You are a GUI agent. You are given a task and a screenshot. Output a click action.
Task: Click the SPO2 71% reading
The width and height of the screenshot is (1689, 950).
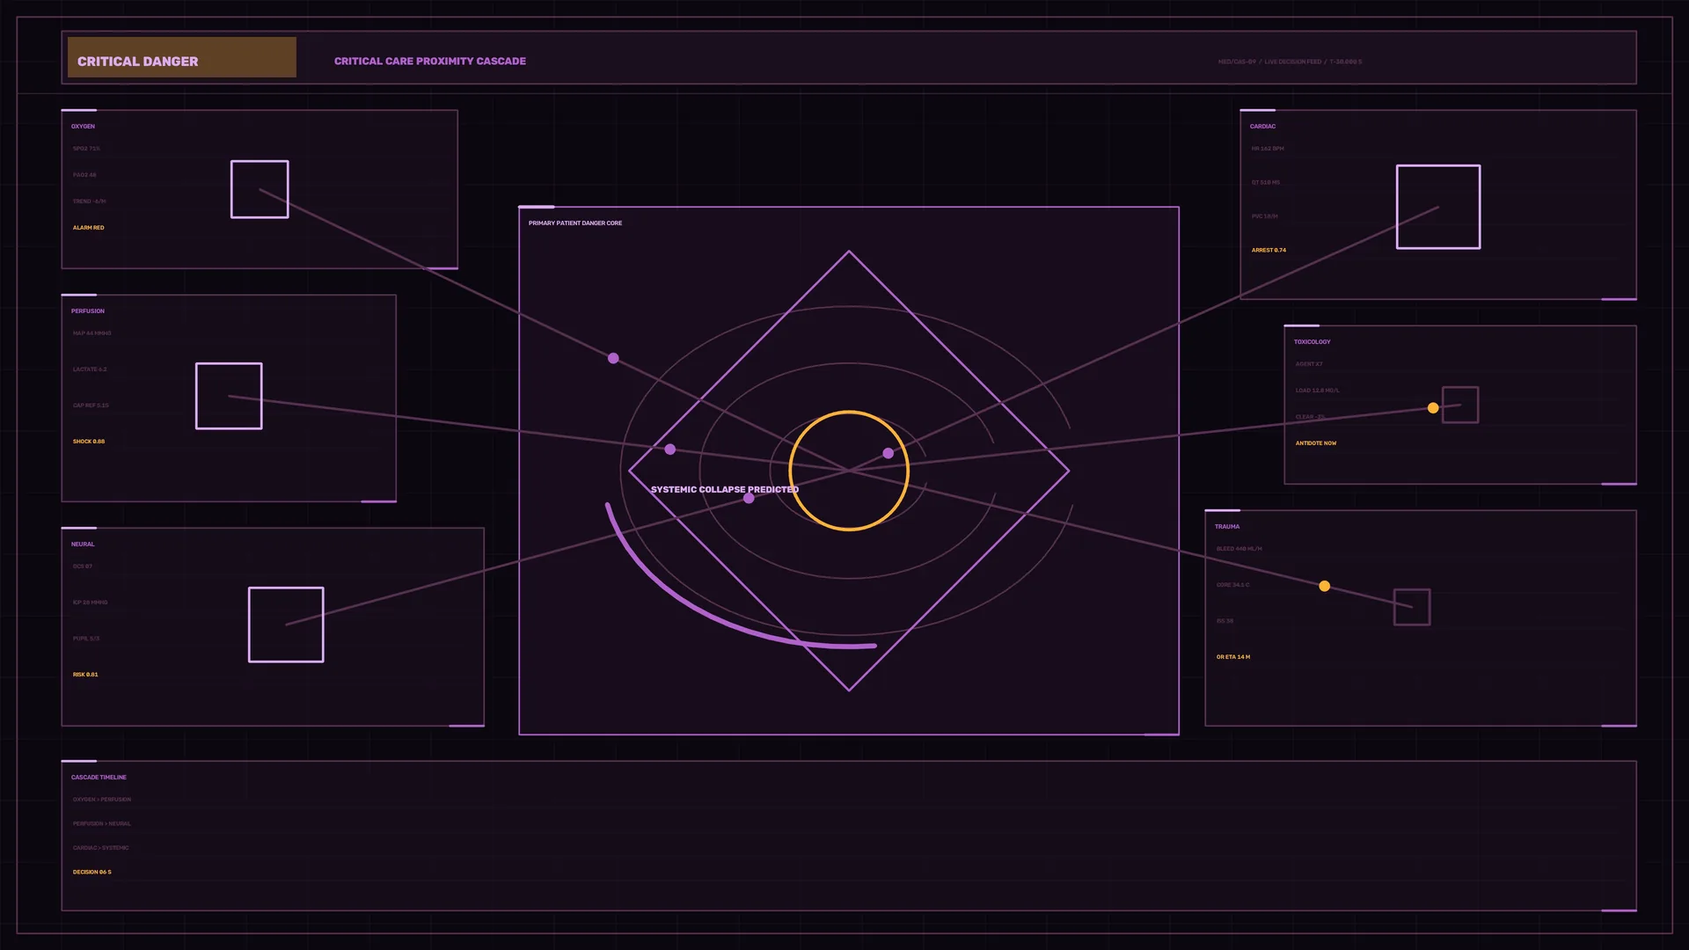click(x=86, y=149)
